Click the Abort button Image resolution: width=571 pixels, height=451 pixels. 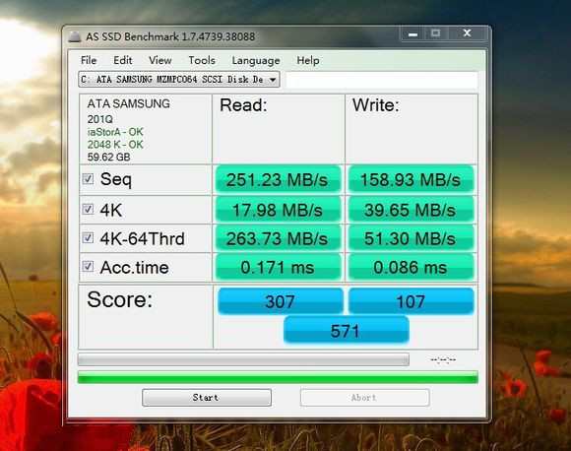pos(364,398)
